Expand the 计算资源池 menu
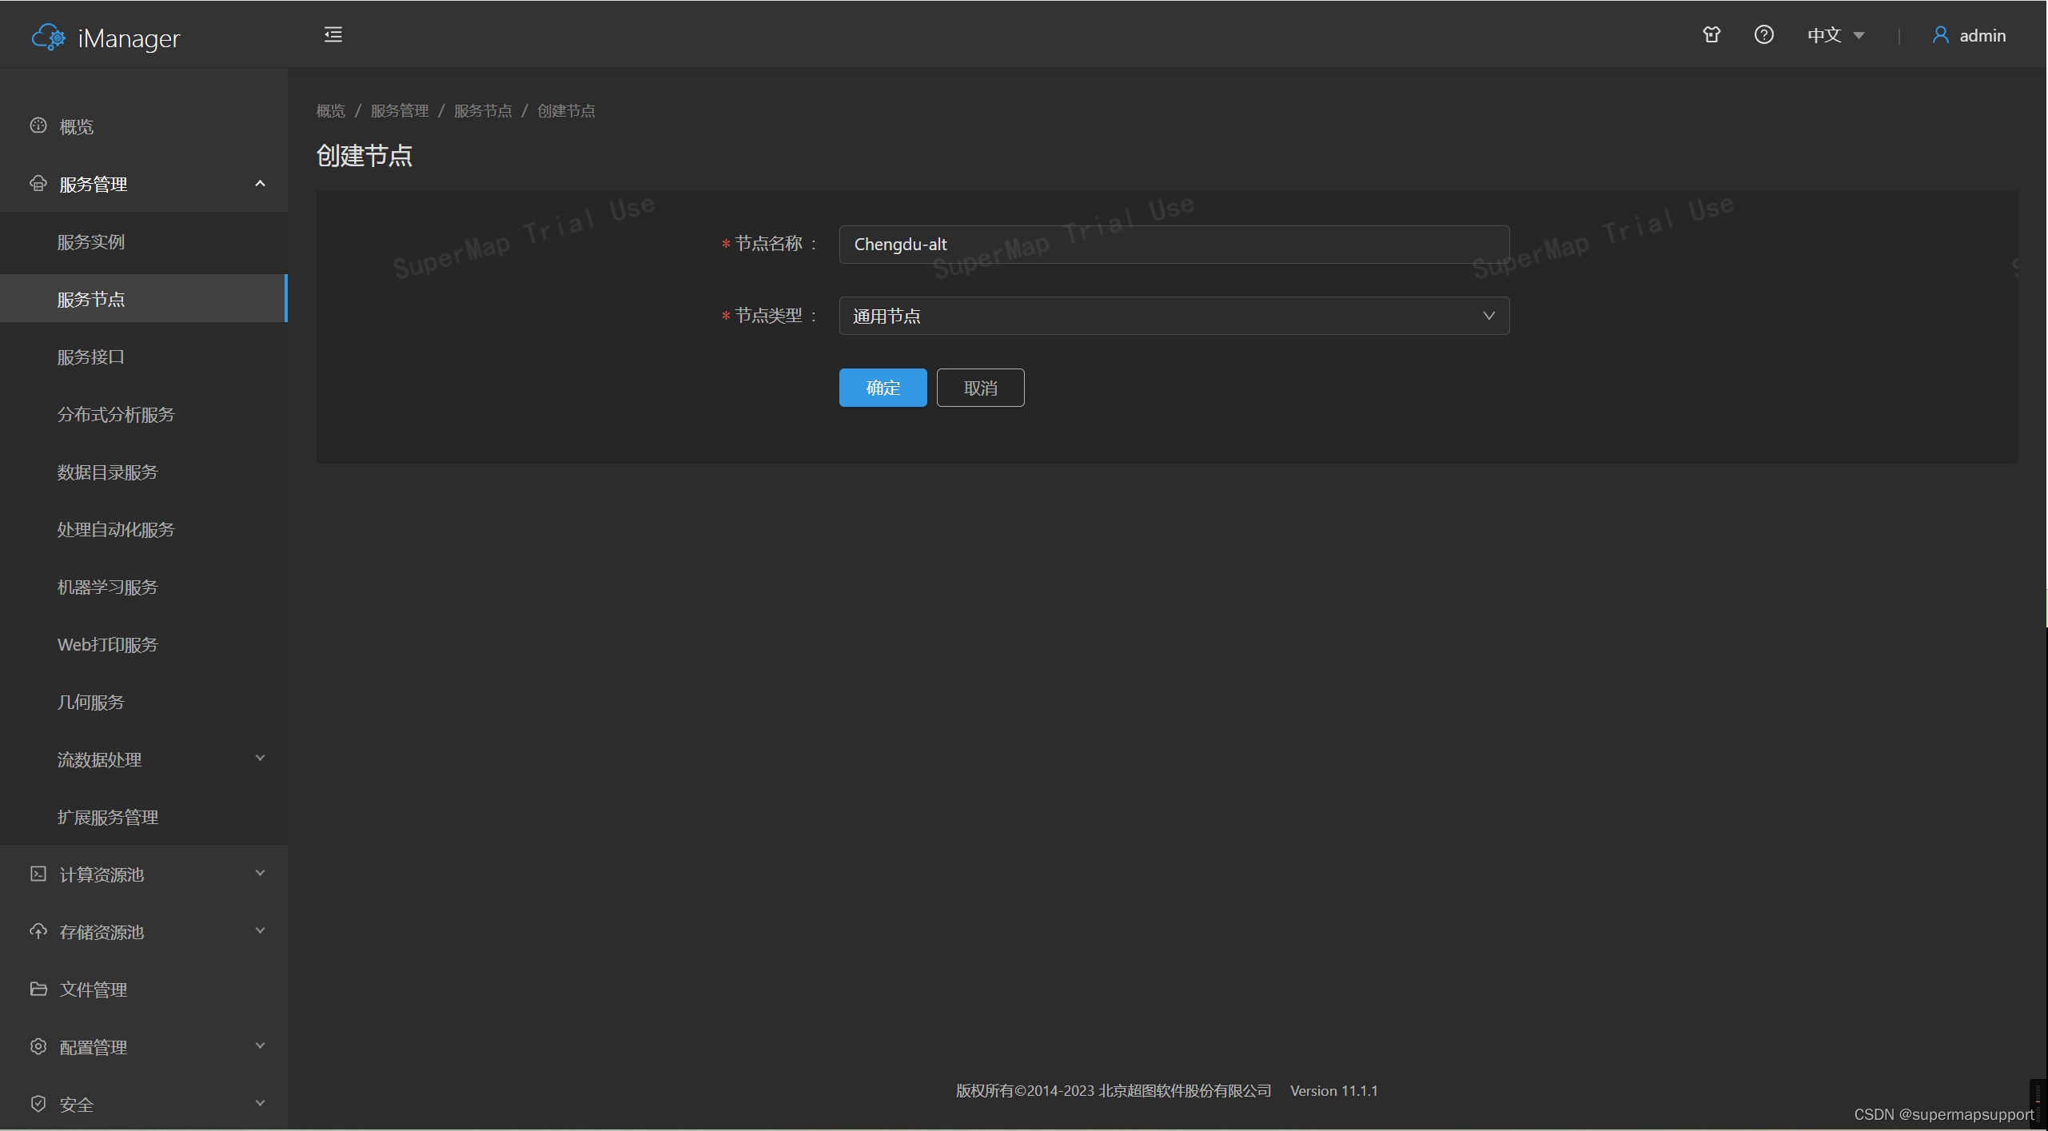Viewport: 2048px width, 1131px height. click(x=260, y=874)
